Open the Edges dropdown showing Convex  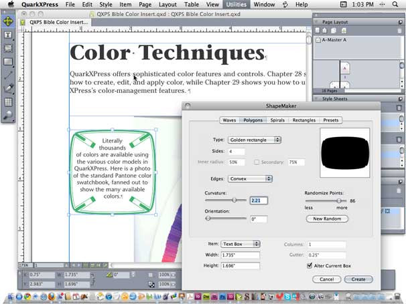[250, 179]
